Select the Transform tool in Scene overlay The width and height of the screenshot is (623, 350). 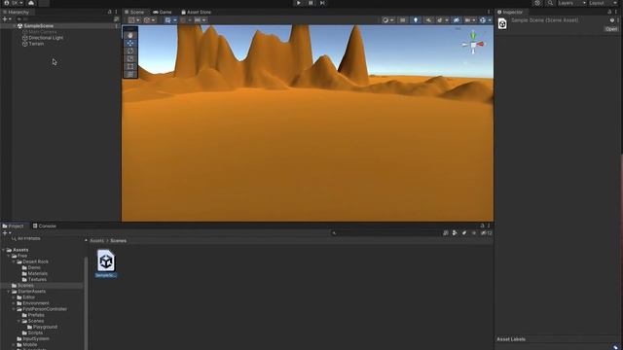[130, 74]
